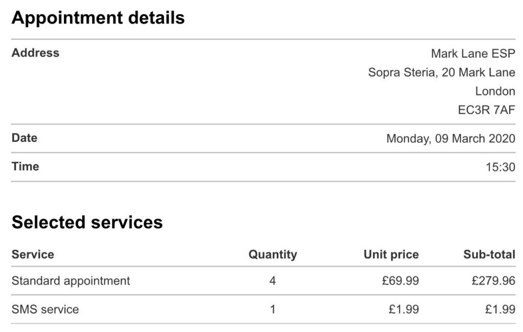The height and width of the screenshot is (332, 523).
Task: Click the Service column header
Action: point(33,254)
